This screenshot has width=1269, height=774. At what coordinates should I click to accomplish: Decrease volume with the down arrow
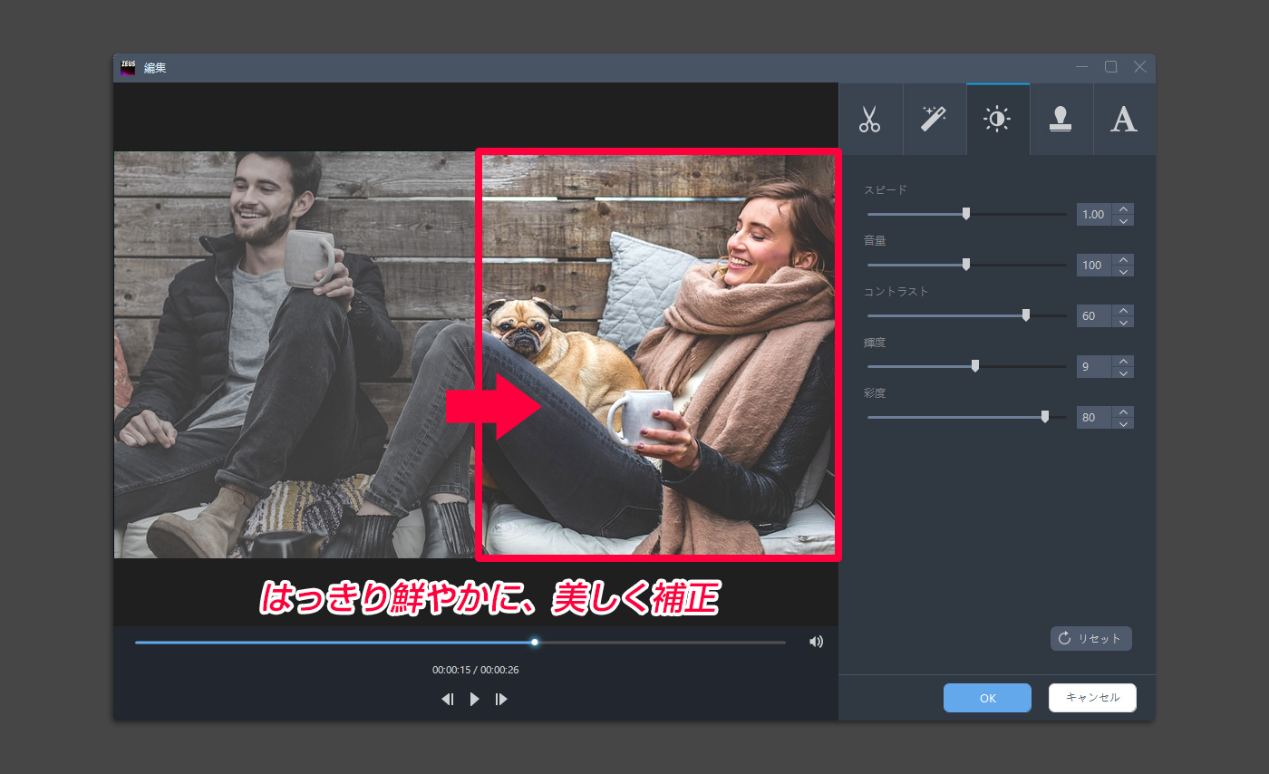click(x=1124, y=271)
